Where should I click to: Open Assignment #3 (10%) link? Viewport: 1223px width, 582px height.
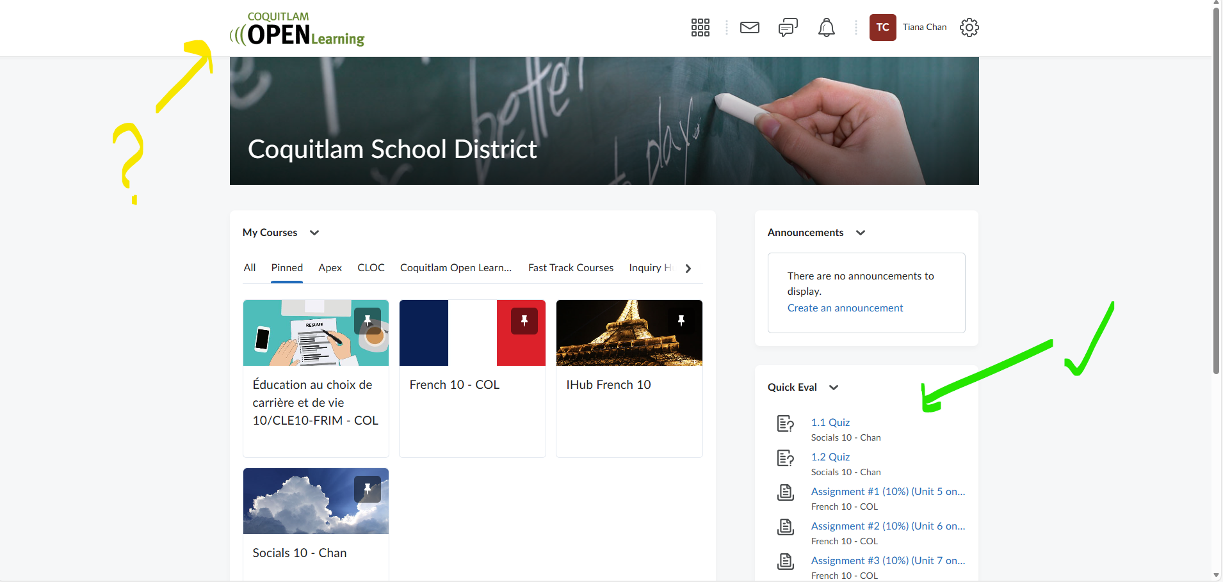pos(888,561)
